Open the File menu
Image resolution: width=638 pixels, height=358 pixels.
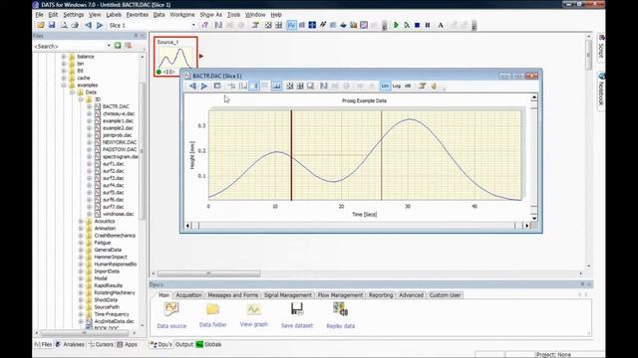(x=39, y=15)
